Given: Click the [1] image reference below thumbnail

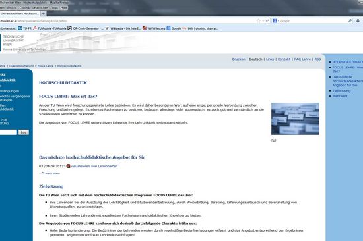Looking at the screenshot, I should (x=274, y=140).
